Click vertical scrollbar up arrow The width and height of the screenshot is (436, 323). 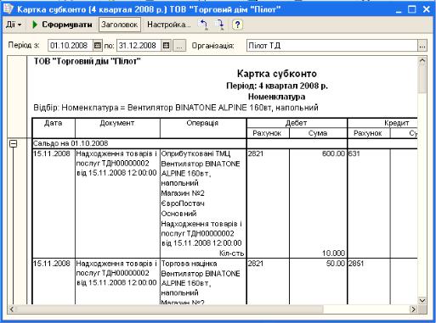coord(422,60)
